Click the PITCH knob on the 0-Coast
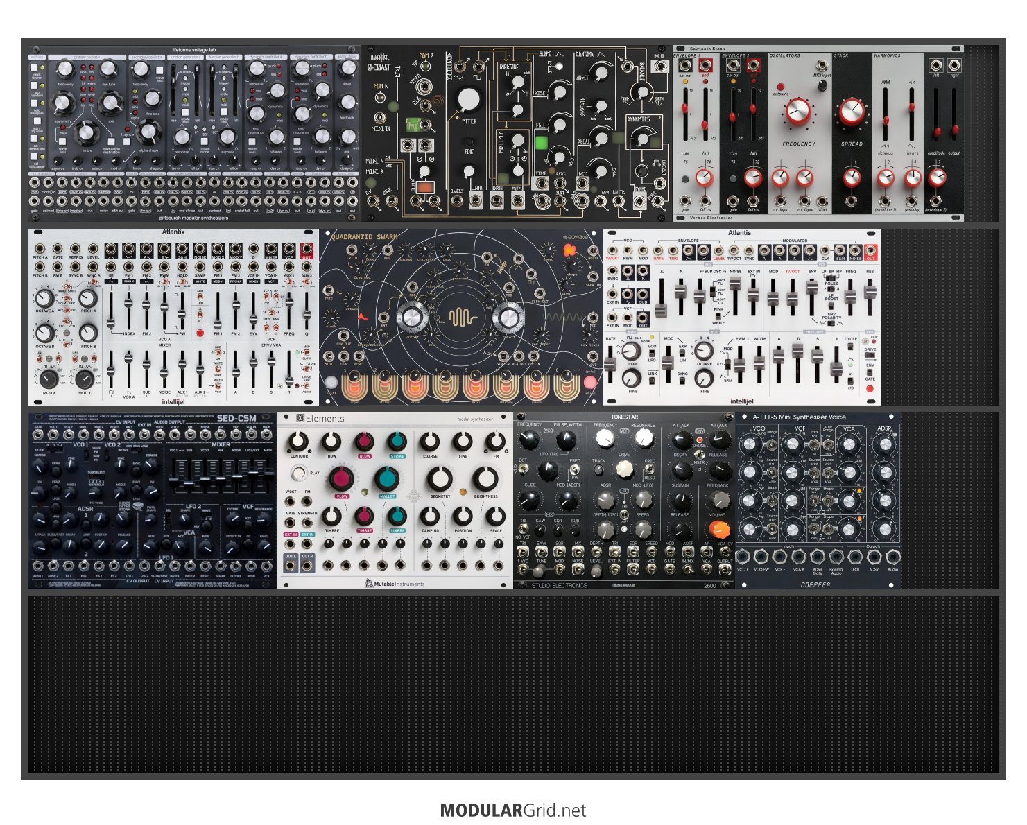1027x825 pixels. (469, 101)
